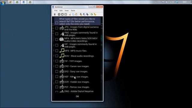The height and width of the screenshot is (108, 192).
Task: Tap the Menu square toolbar button
Action: pyautogui.click(x=66, y=14)
